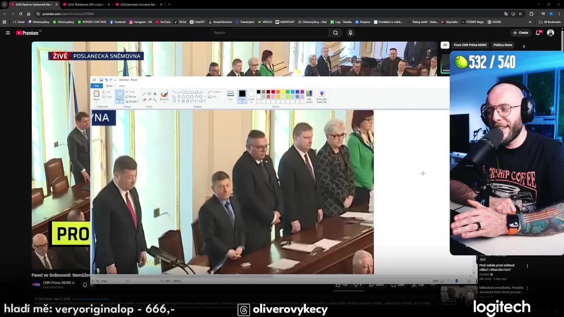Expand the Shapes gallery more arrow
564x317 pixels.
point(205,101)
